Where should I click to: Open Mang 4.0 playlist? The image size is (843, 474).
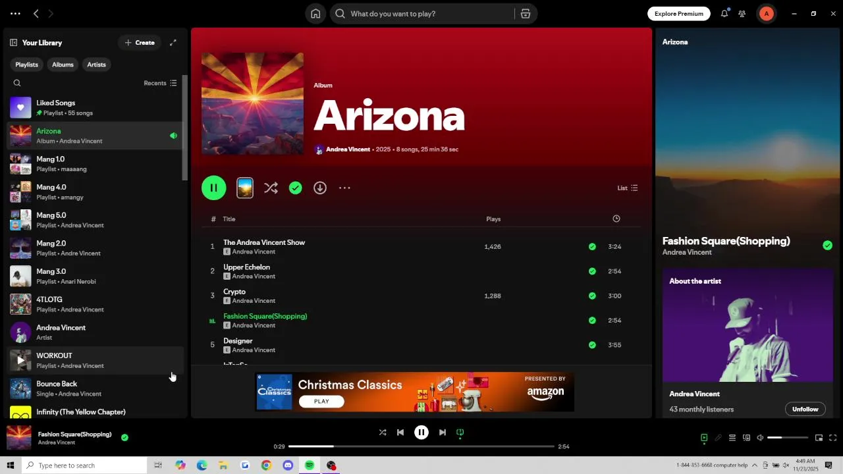click(95, 192)
